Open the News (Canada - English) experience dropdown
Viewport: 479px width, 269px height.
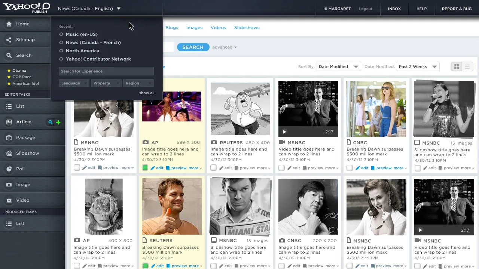tap(89, 9)
